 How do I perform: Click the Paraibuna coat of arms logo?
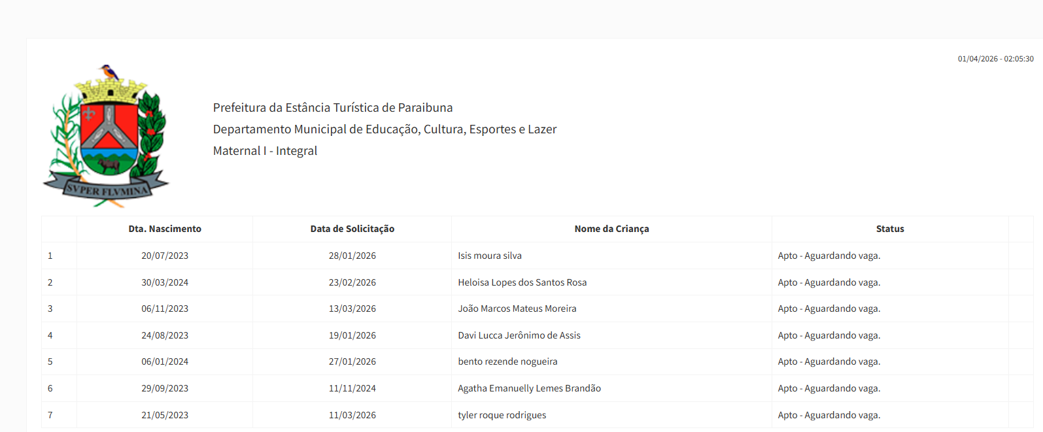[106, 137]
